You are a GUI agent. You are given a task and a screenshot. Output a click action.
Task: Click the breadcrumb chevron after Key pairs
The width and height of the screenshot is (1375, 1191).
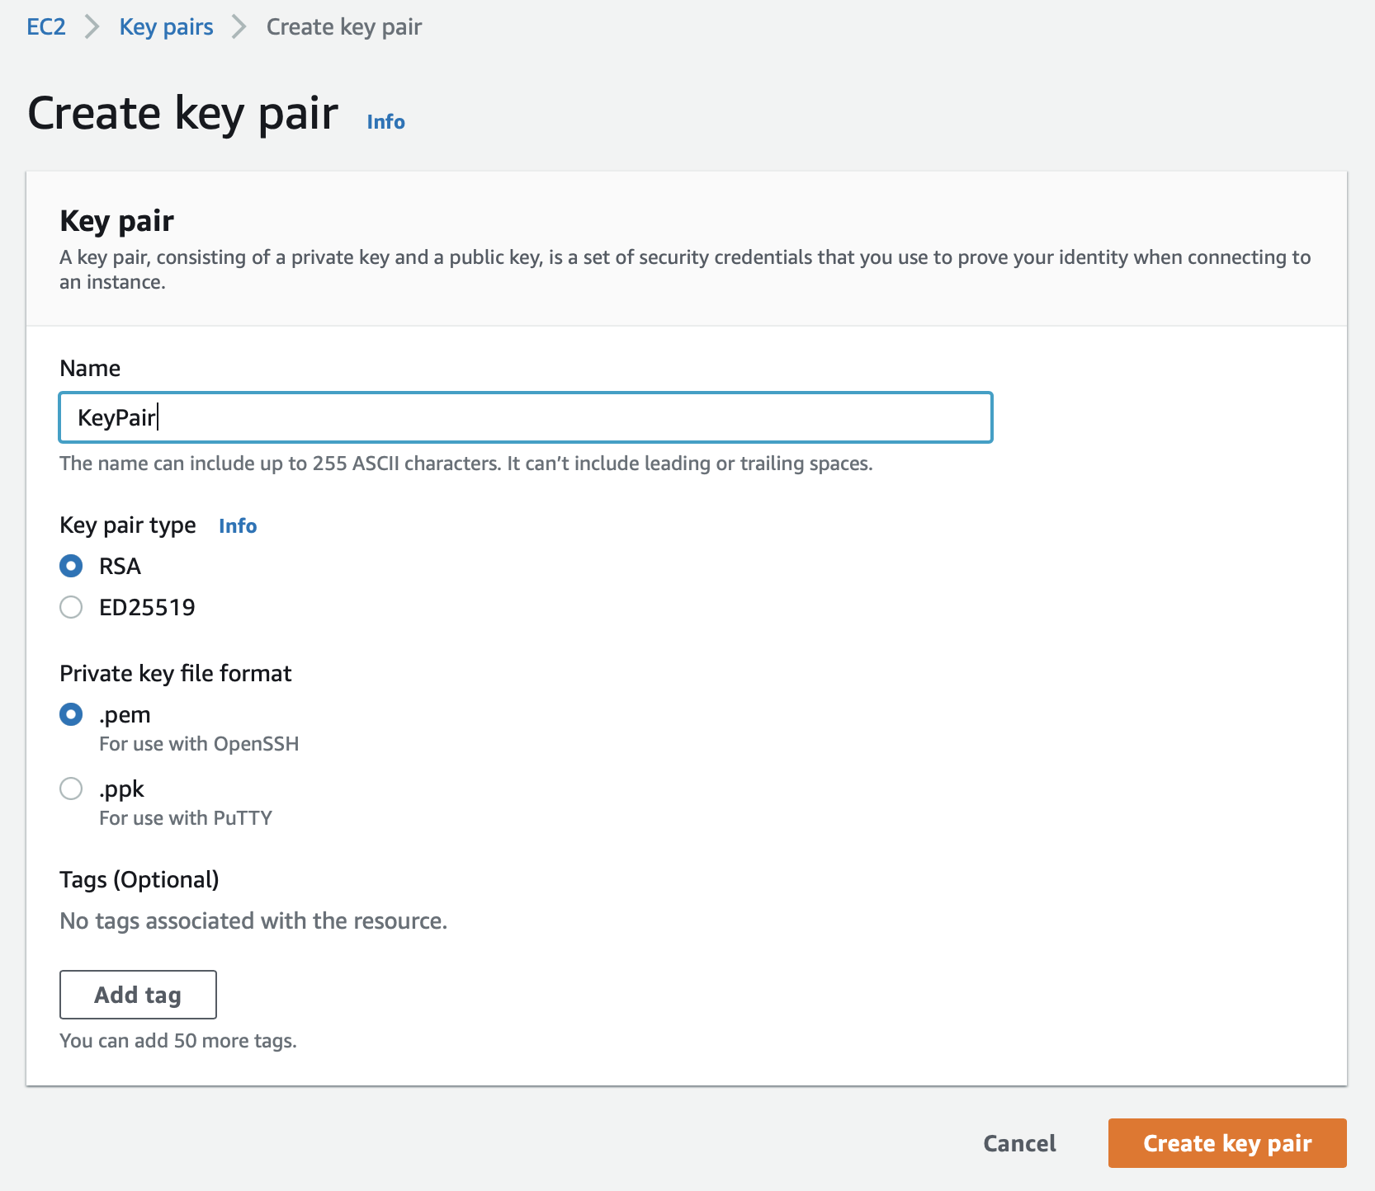[239, 26]
